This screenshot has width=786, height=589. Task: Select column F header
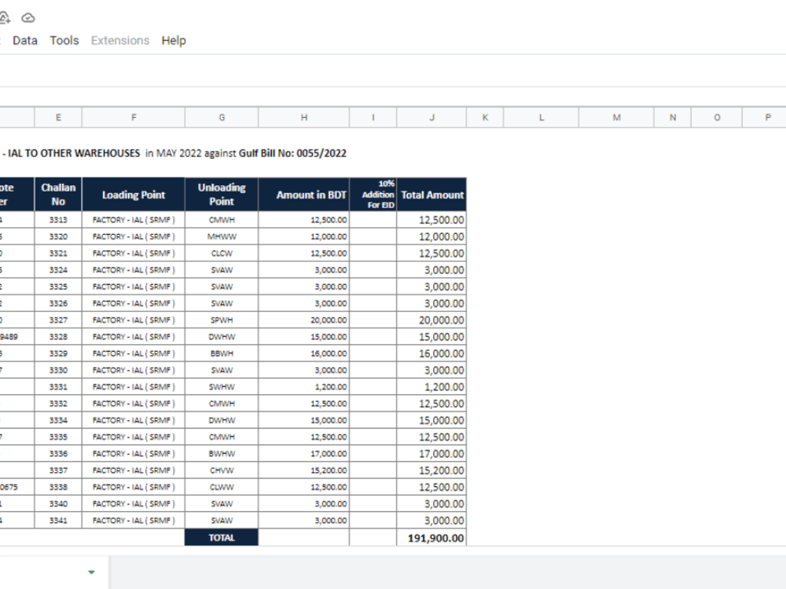[134, 117]
